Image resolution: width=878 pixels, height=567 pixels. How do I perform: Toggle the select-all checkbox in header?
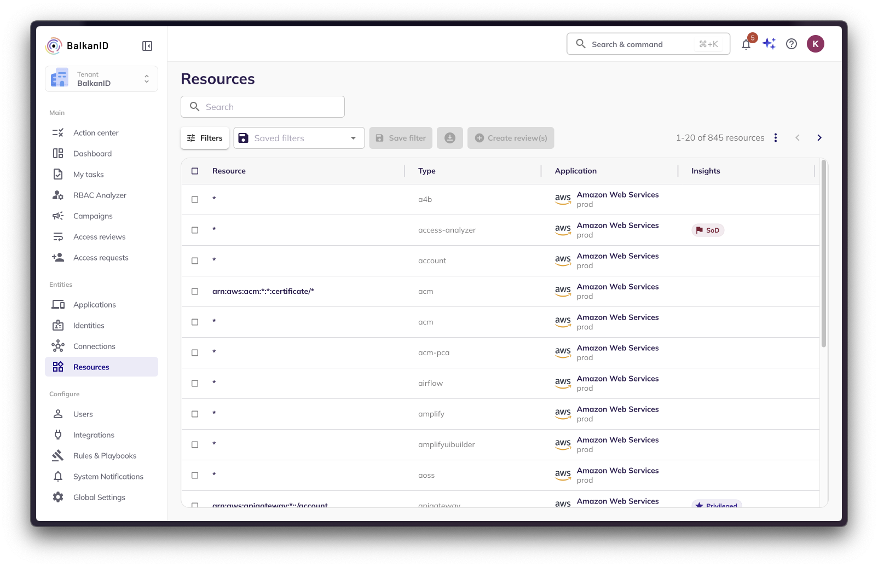[195, 171]
